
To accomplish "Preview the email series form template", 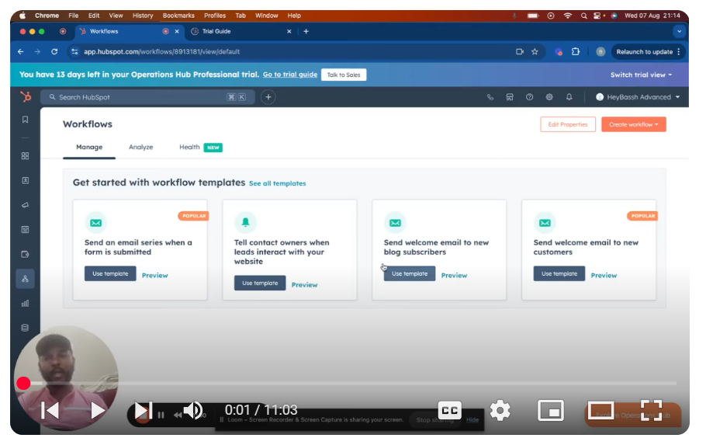I will tap(154, 276).
